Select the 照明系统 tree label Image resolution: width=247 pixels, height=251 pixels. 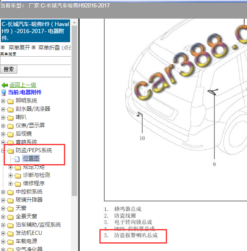click(x=26, y=100)
